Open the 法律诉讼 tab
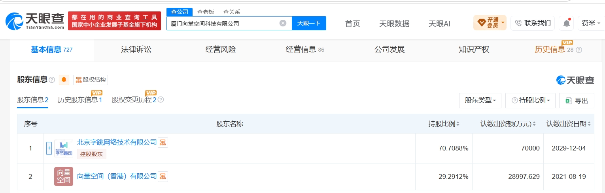Screen dimensions: 605x193 (136, 50)
